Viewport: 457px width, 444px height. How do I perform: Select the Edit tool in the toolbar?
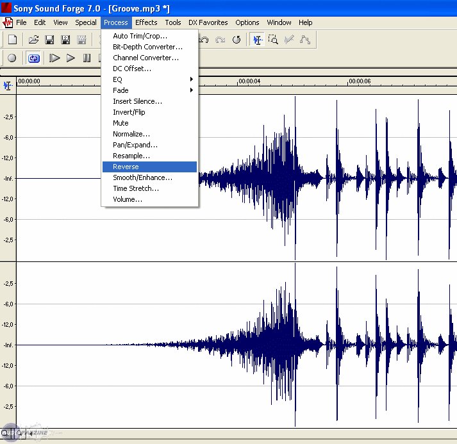(257, 39)
